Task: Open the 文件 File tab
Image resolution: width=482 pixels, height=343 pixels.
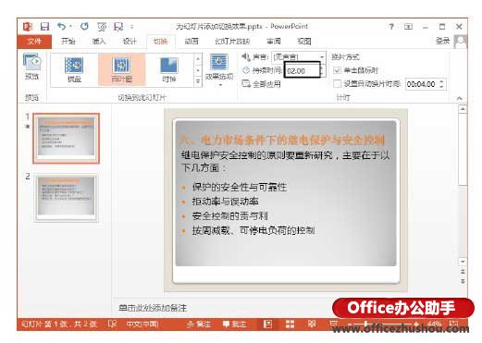Action: tap(34, 42)
